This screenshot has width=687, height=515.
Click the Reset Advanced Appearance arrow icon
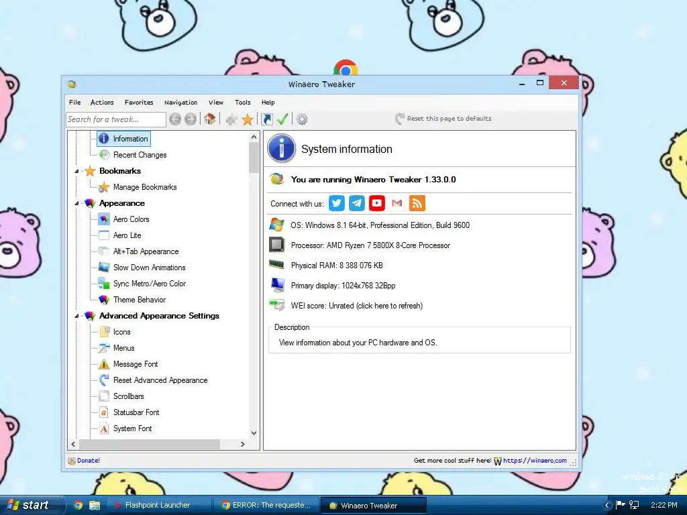tap(104, 380)
